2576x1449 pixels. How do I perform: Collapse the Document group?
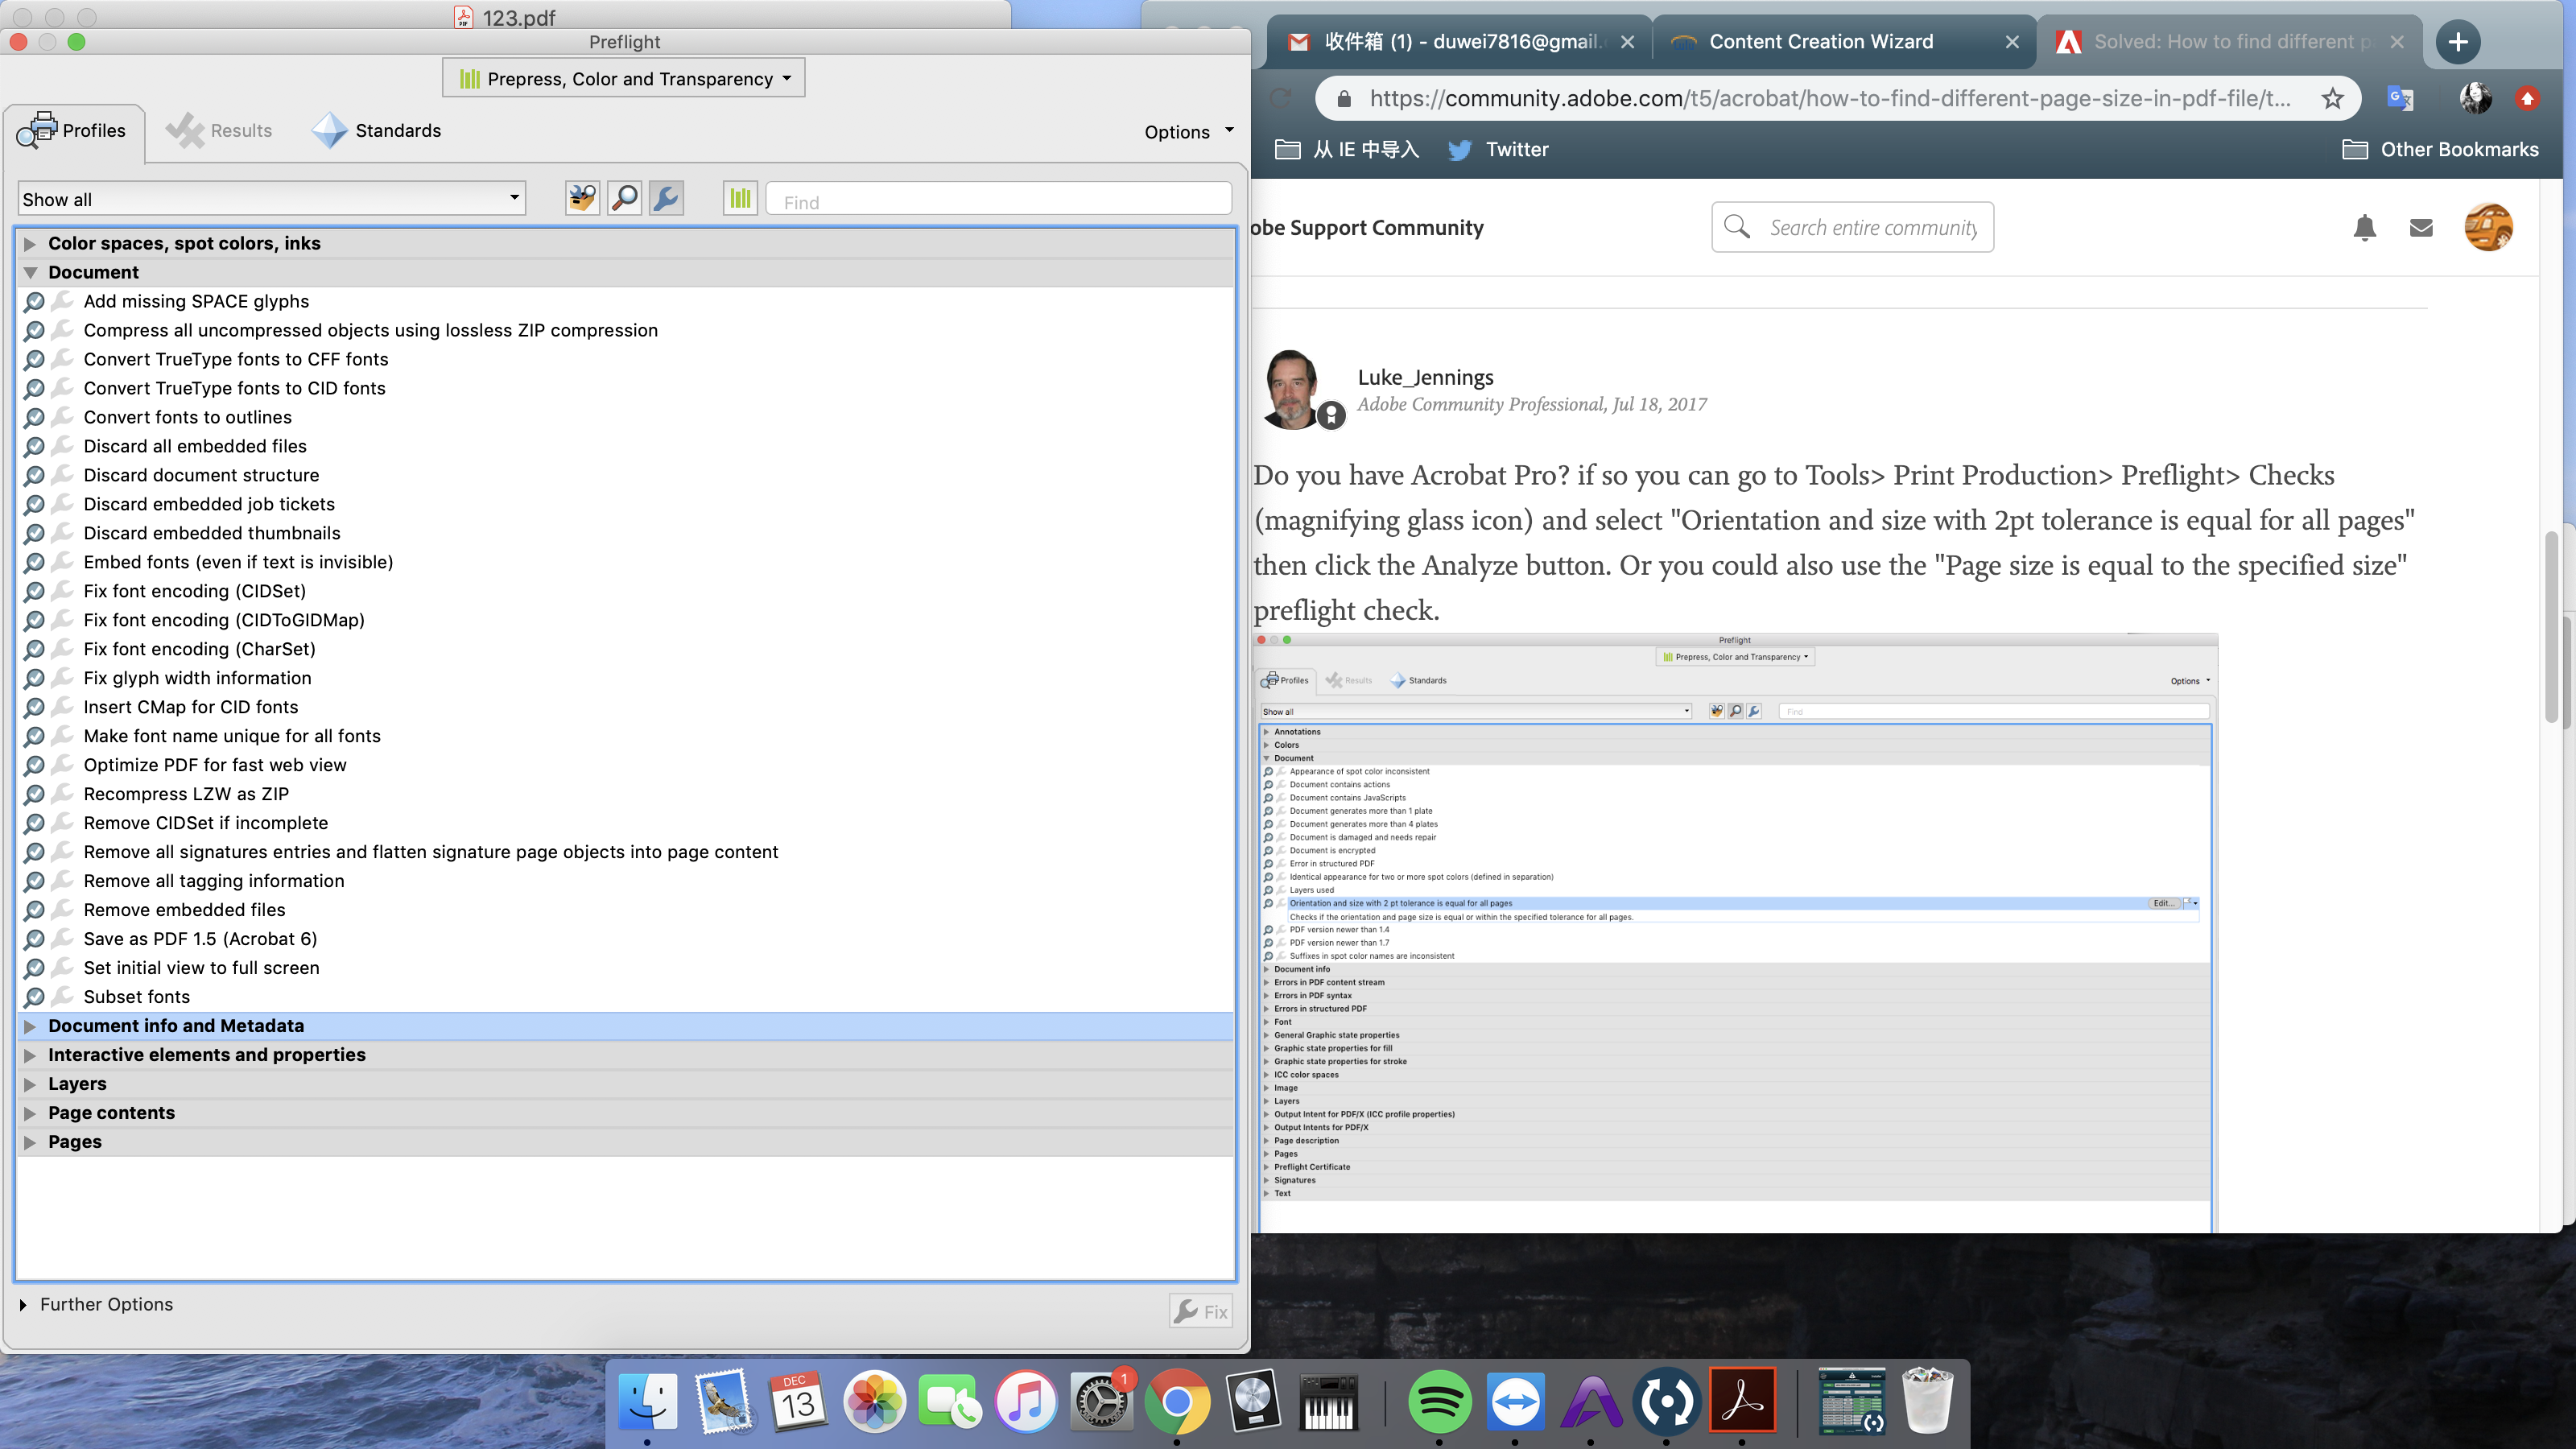pos(30,273)
